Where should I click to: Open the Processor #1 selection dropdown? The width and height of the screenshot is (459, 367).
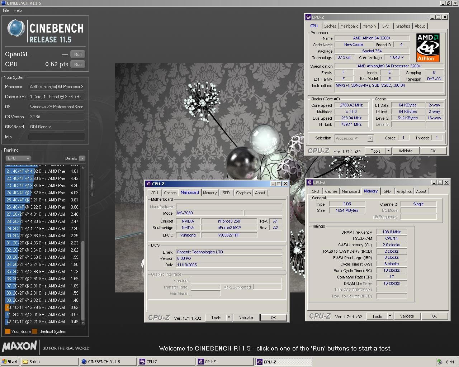tap(370, 138)
